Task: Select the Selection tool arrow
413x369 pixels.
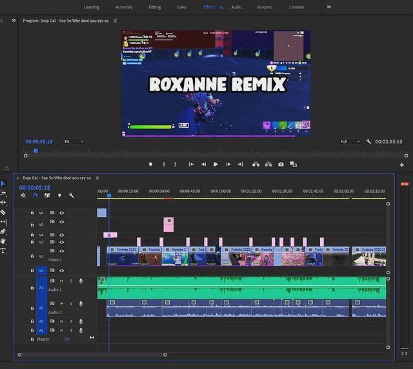Action: pos(3,184)
